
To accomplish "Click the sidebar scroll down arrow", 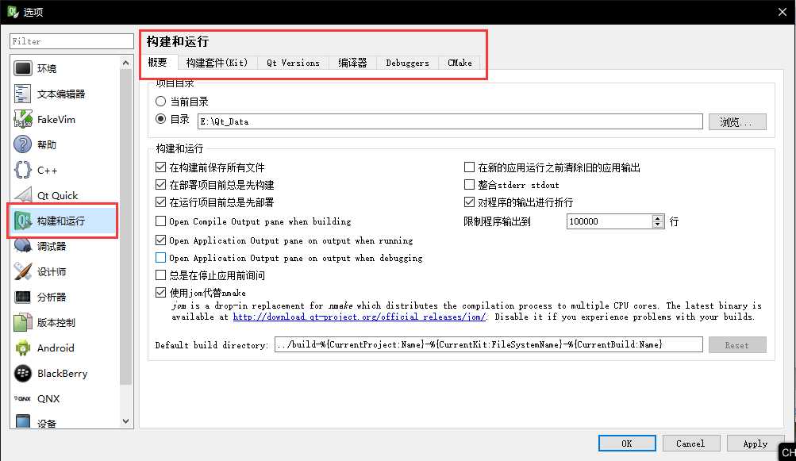I will pyautogui.click(x=126, y=421).
